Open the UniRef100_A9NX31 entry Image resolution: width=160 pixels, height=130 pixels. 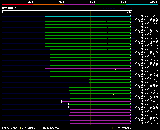pyautogui.click(x=146, y=44)
